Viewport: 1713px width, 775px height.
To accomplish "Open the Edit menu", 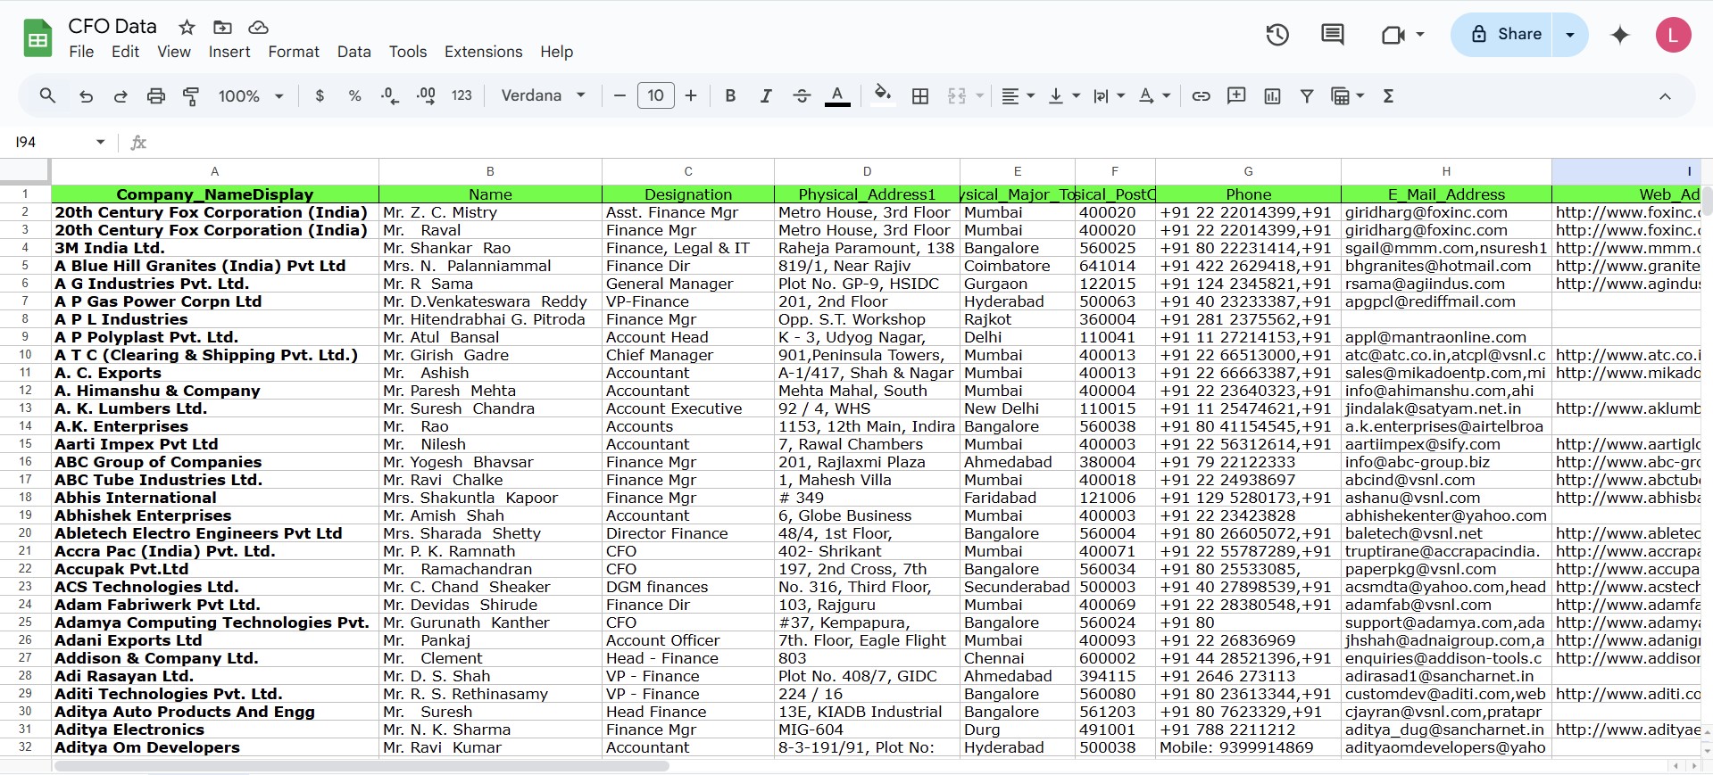I will [x=125, y=52].
